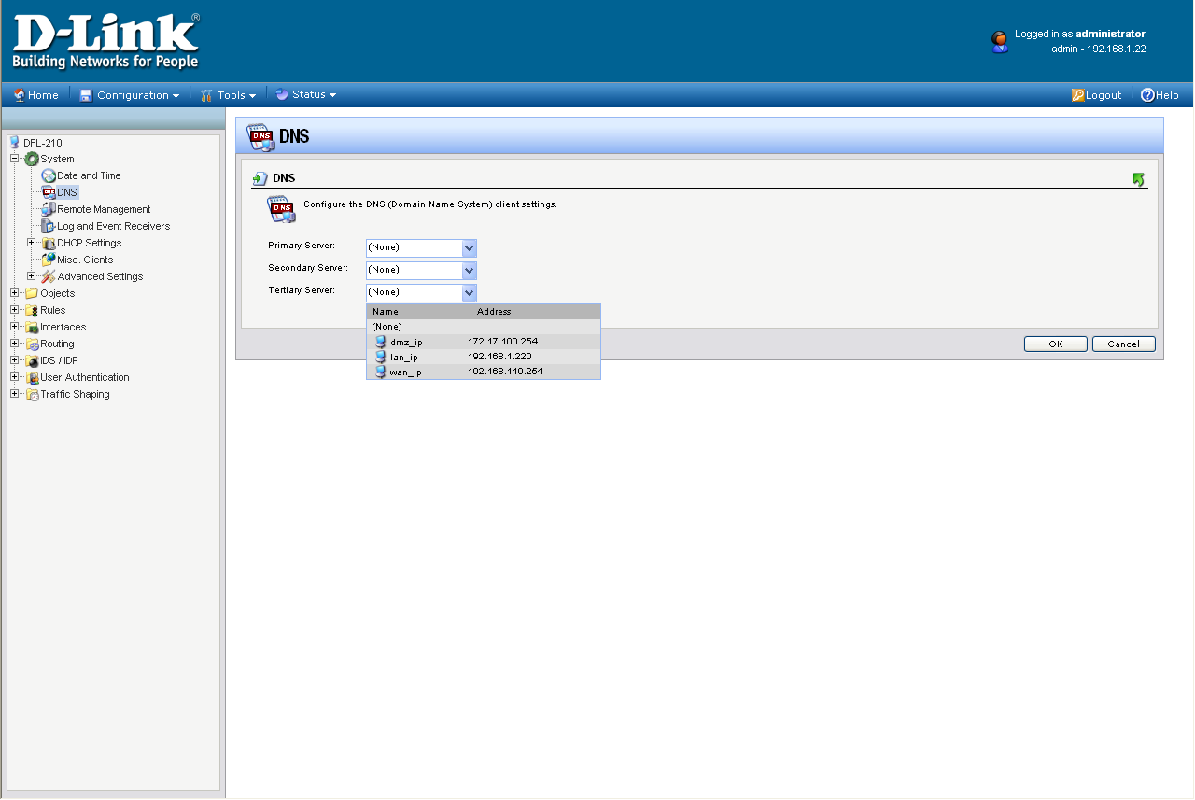Image resolution: width=1195 pixels, height=800 pixels.
Task: Click the Interfaces icon in the tree
Action: pos(32,327)
